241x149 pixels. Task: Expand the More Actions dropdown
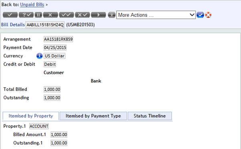tap(156, 15)
